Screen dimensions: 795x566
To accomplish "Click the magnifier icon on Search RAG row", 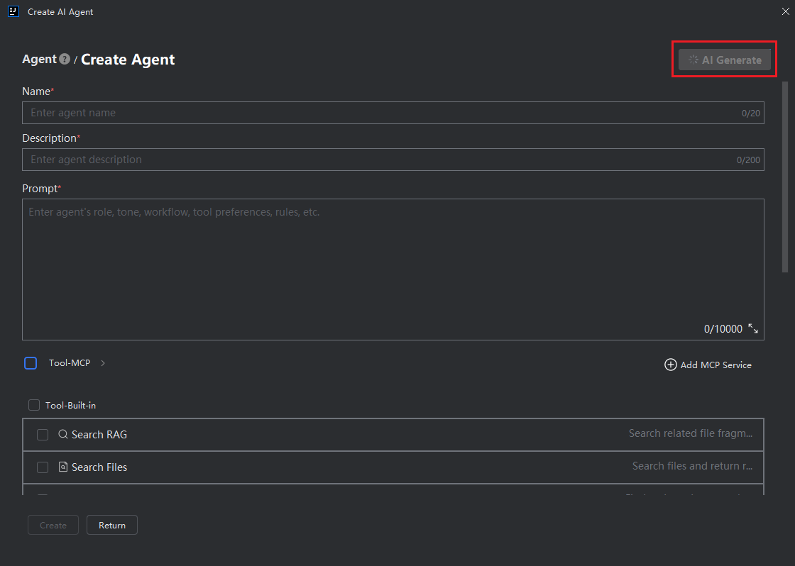I will 63,435.
